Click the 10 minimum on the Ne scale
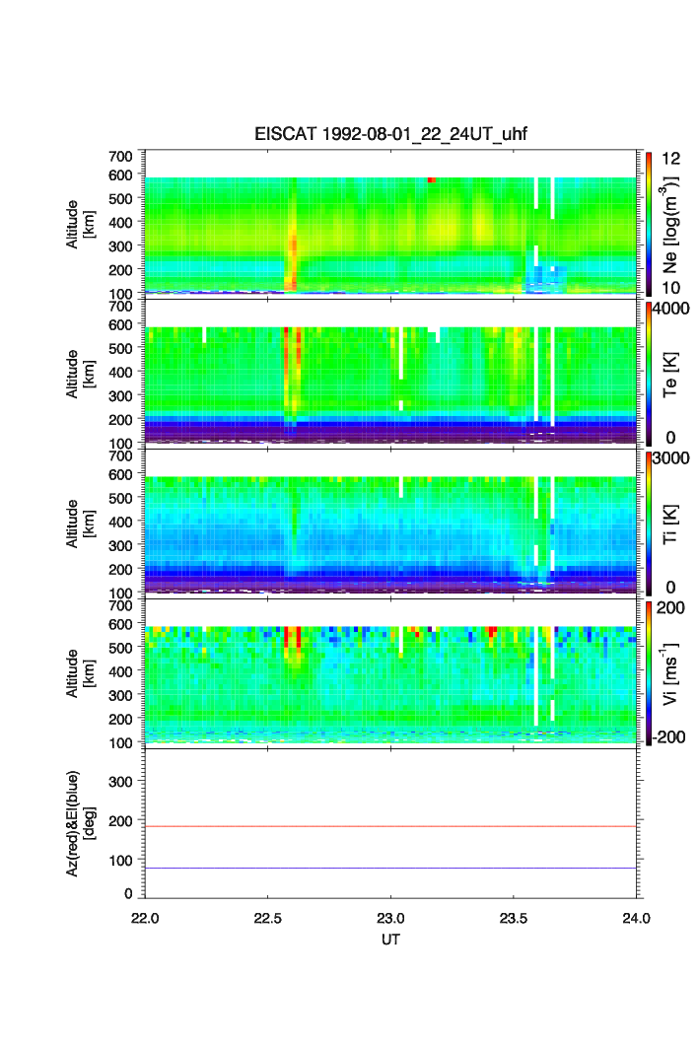Image resolution: width=698 pixels, height=1048 pixels. [x=670, y=288]
